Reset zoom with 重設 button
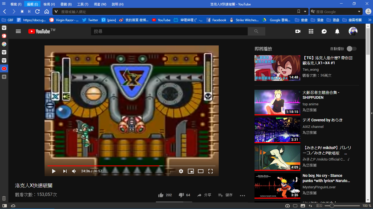The image size is (373, 209). pos(319,206)
